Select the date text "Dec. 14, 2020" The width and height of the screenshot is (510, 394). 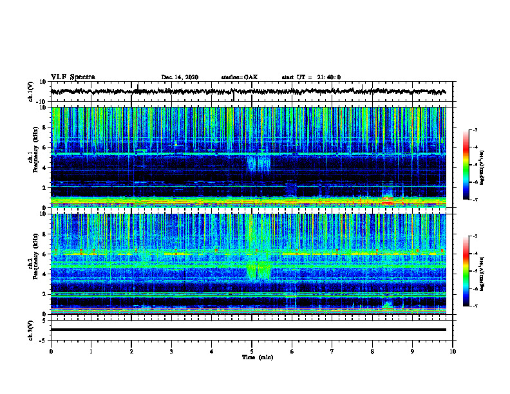(x=180, y=77)
